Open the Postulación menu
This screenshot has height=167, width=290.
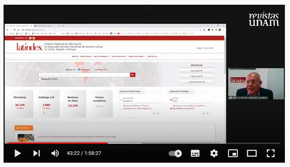click(x=119, y=57)
